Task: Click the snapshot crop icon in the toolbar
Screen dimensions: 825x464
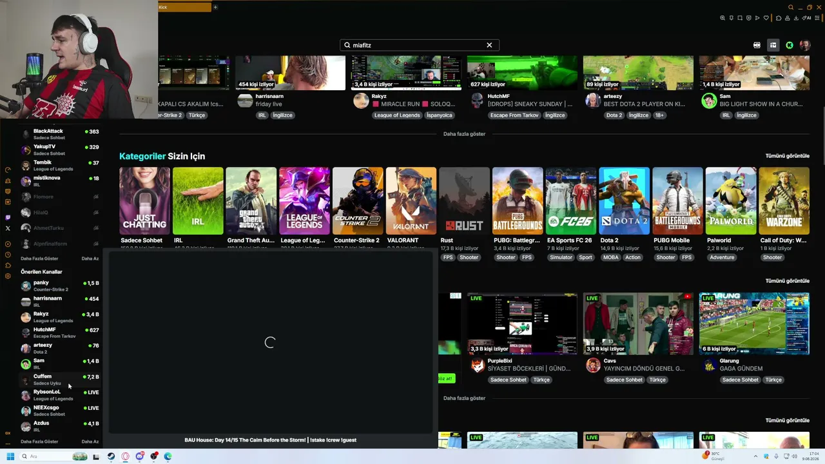Action: [x=740, y=18]
